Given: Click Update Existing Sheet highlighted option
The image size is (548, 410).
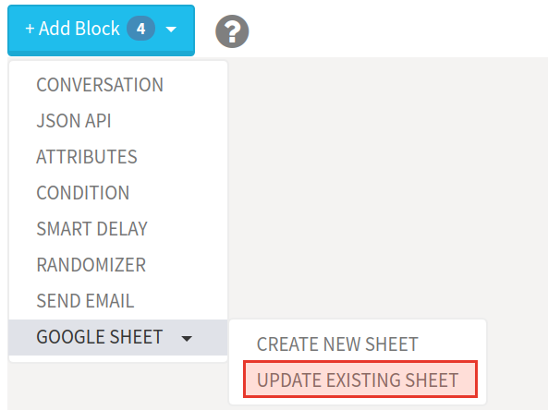Looking at the screenshot, I should [360, 380].
